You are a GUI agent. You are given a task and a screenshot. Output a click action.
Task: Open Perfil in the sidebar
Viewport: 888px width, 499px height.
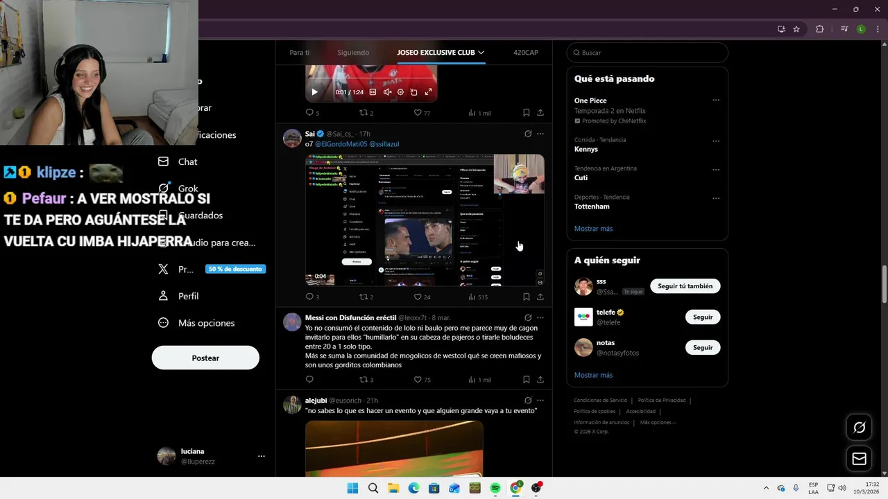point(179,296)
